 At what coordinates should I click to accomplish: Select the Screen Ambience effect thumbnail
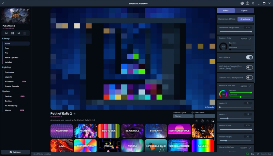click(x=179, y=145)
